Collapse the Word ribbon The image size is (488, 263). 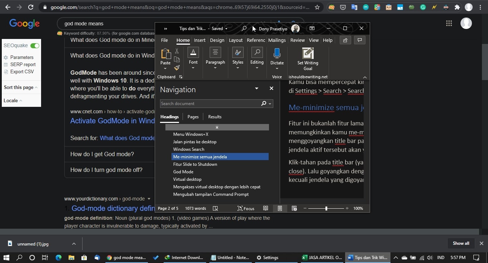[365, 77]
